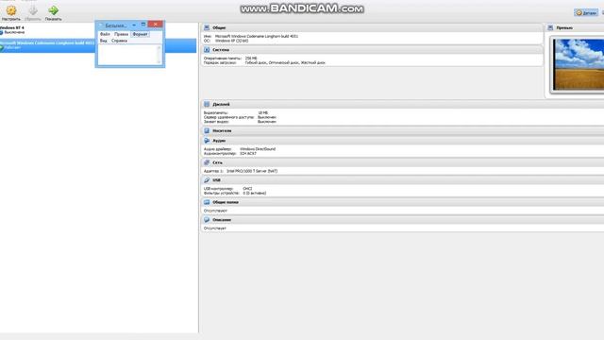Click the green Показать arrow icon
604x340 pixels.
pos(54,10)
